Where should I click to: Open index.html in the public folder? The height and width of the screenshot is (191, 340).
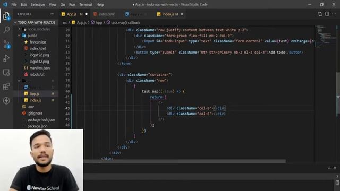pos(38,48)
